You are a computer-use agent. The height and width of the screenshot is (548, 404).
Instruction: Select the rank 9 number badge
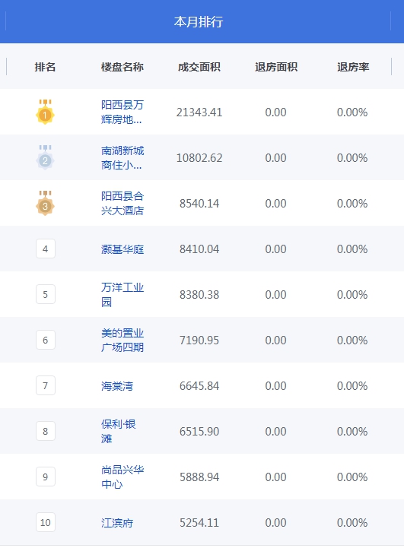(46, 477)
